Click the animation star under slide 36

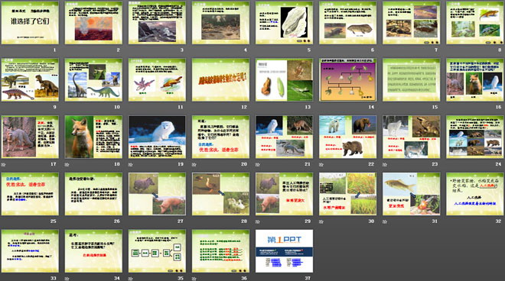click(x=194, y=279)
